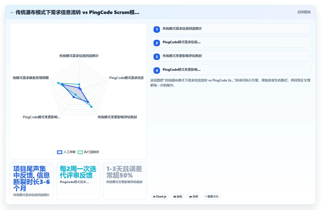
Task: Click the description paragraph under the steps
Action: [x=230, y=83]
